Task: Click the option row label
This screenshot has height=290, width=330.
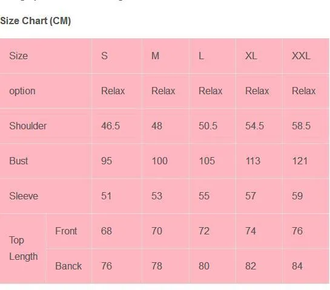Action: tap(22, 91)
